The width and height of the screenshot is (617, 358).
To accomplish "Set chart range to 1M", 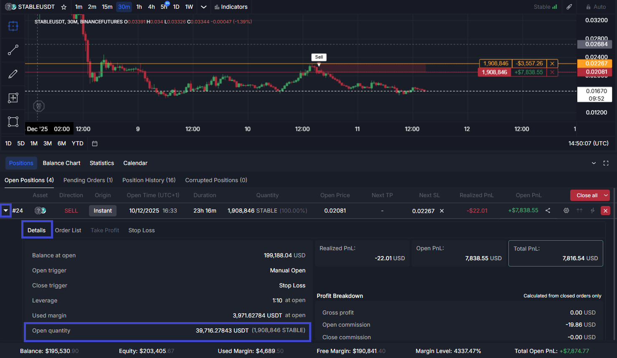I will (x=34, y=143).
